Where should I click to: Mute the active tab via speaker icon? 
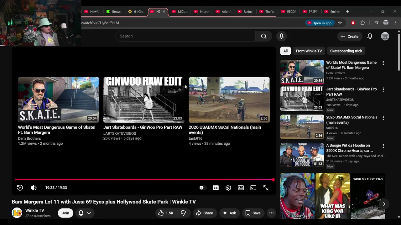click(159, 12)
